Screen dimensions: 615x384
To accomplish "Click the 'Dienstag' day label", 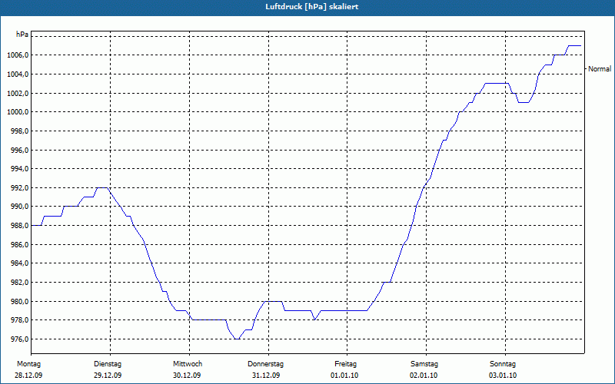I will [x=108, y=364].
